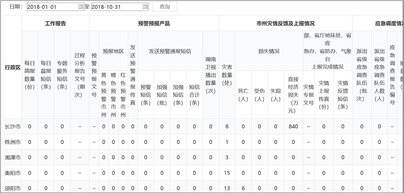Image resolution: width=404 pixels, height=193 pixels.
Task: Select the 市州灾情反馈及上报情况 header
Action: pyautogui.click(x=285, y=23)
